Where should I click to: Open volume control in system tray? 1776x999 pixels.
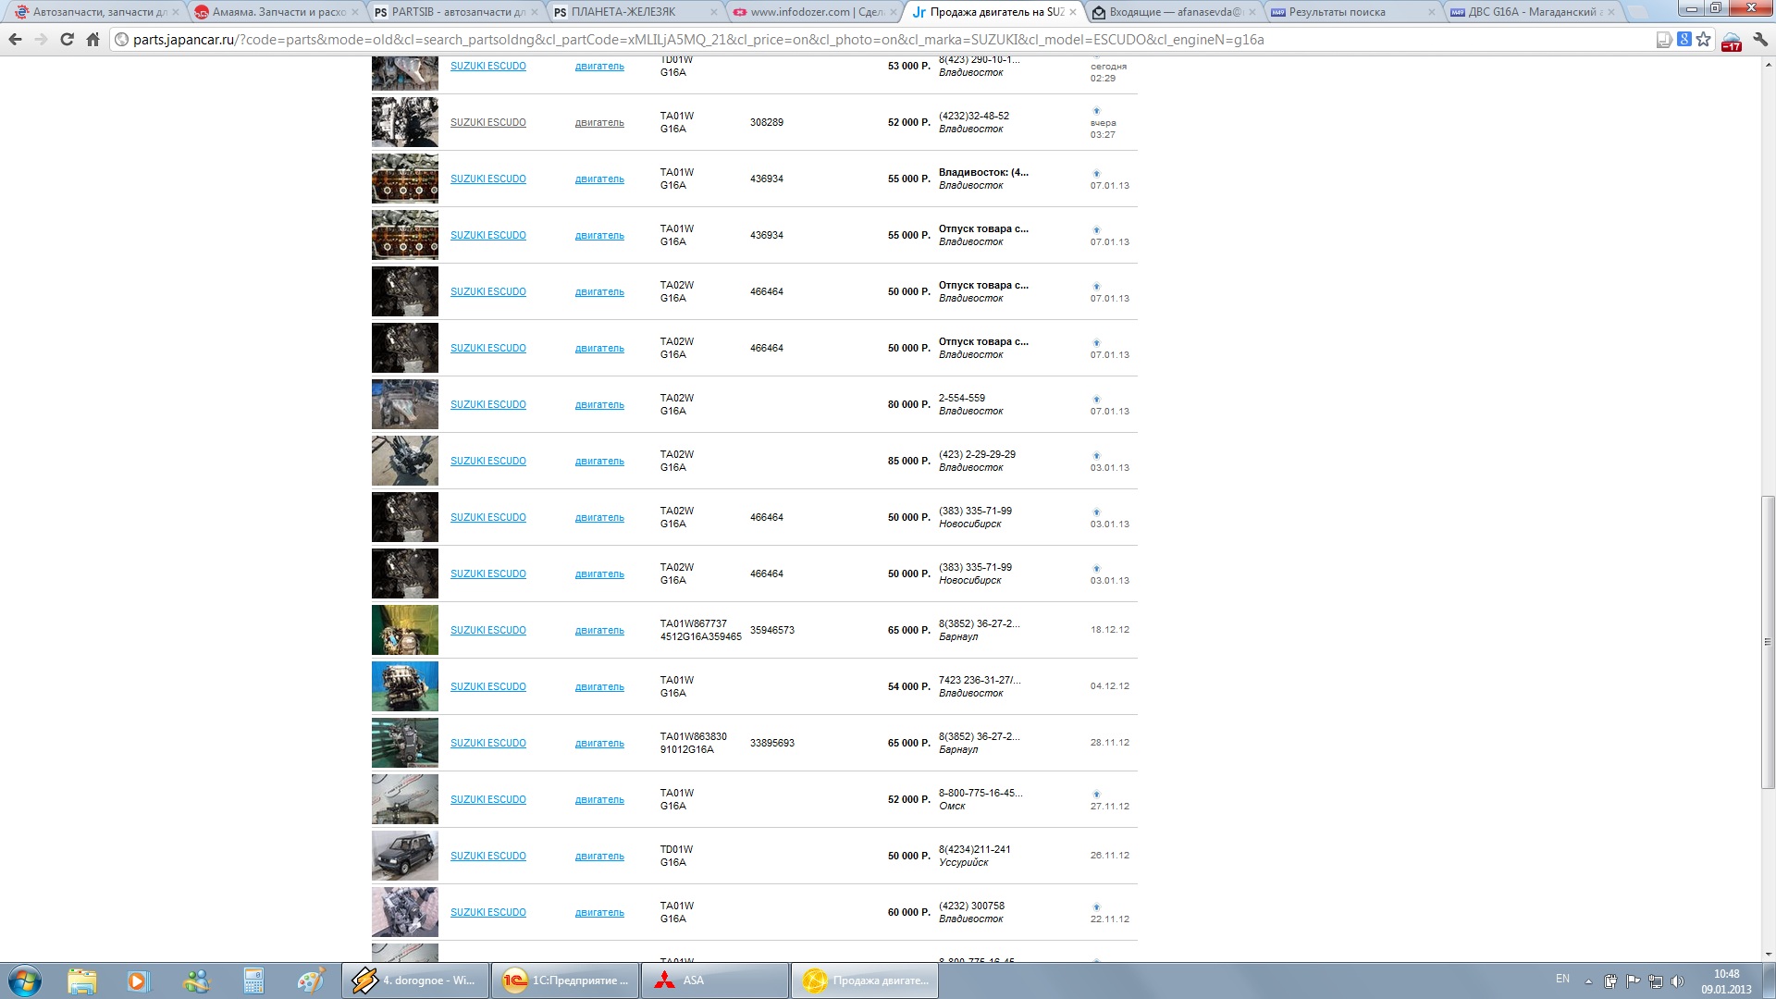(1678, 980)
